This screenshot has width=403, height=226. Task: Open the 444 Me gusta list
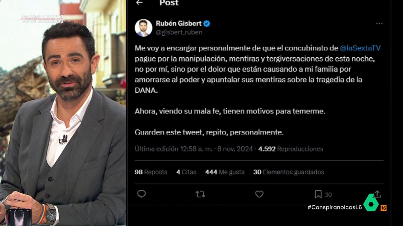(225, 172)
